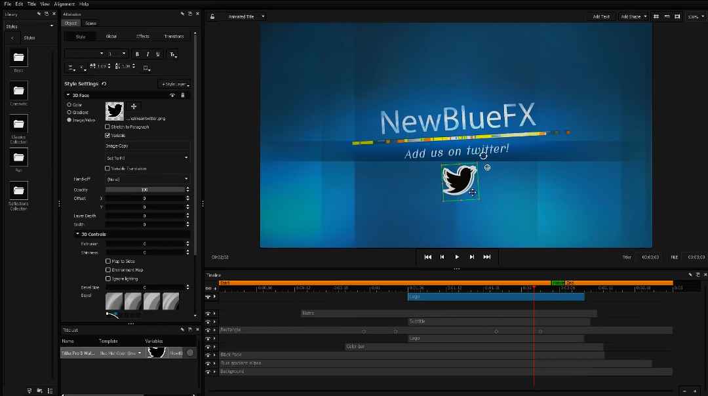Step back one frame
This screenshot has height=396, width=708.
pyautogui.click(x=442, y=257)
